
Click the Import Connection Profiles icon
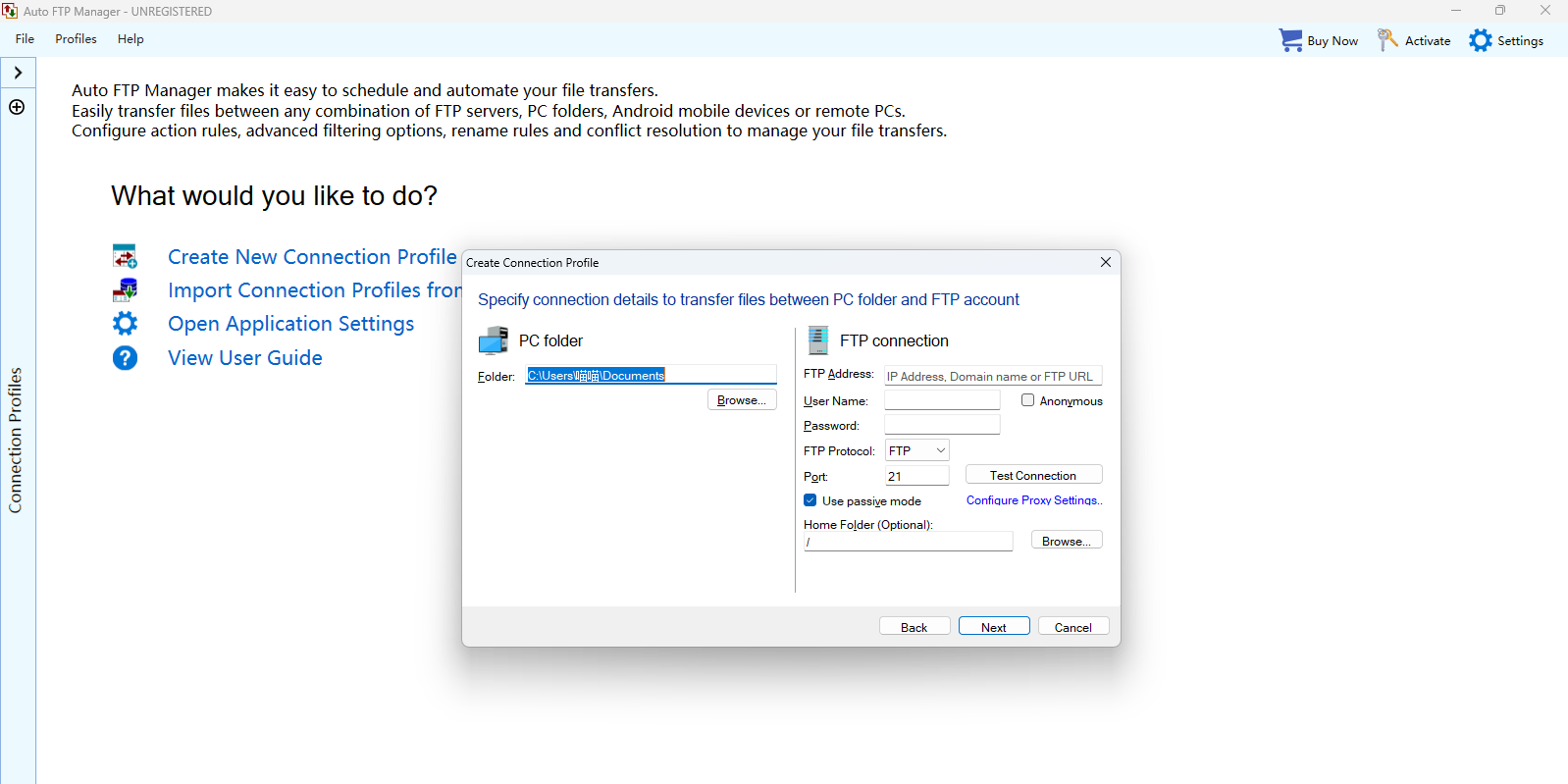pos(125,290)
